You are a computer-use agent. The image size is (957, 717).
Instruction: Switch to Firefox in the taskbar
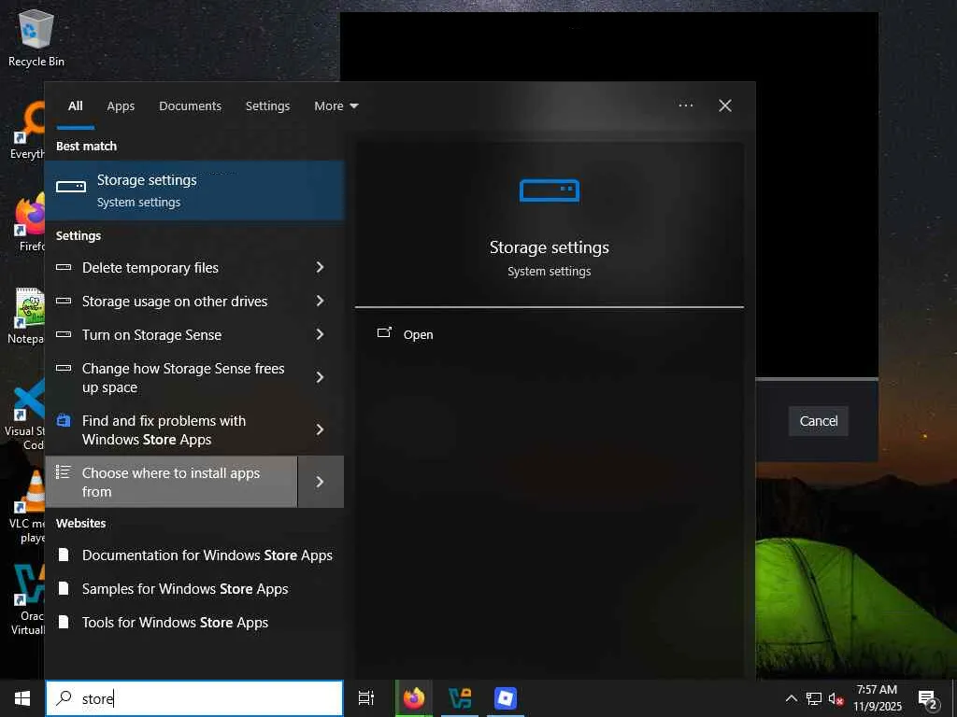pyautogui.click(x=413, y=698)
